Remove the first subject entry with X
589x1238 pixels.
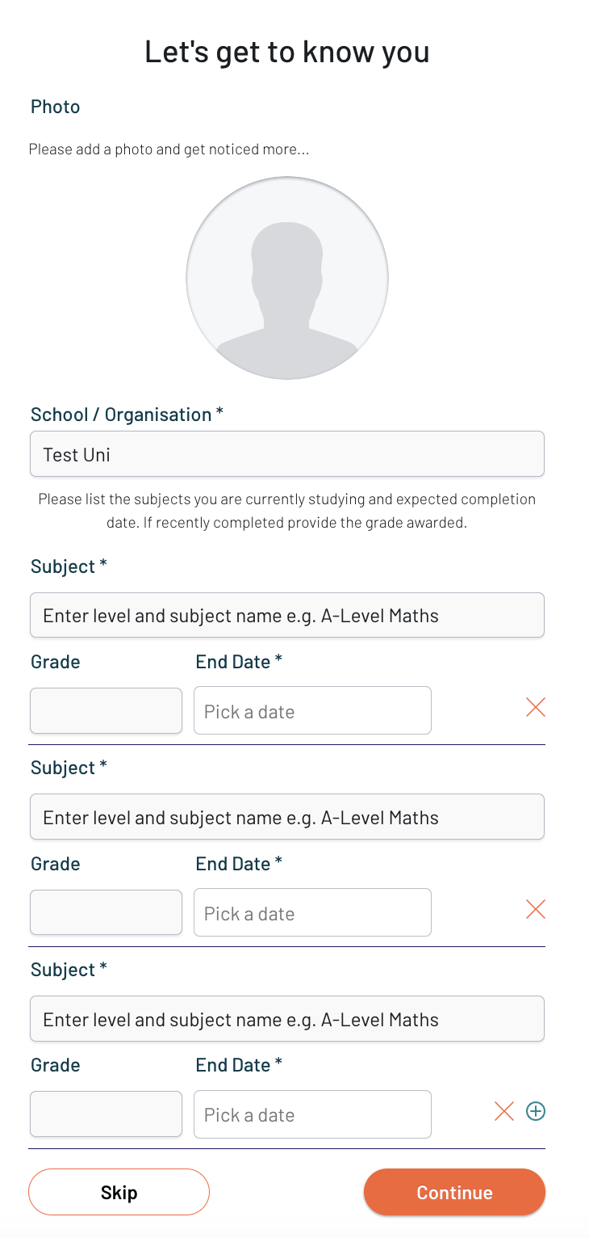tap(536, 708)
